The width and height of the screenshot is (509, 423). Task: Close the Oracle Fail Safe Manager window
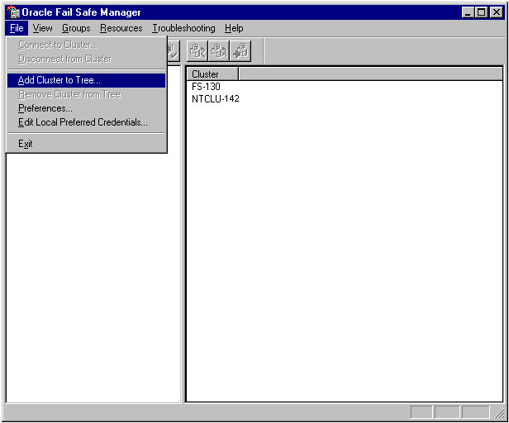click(496, 12)
